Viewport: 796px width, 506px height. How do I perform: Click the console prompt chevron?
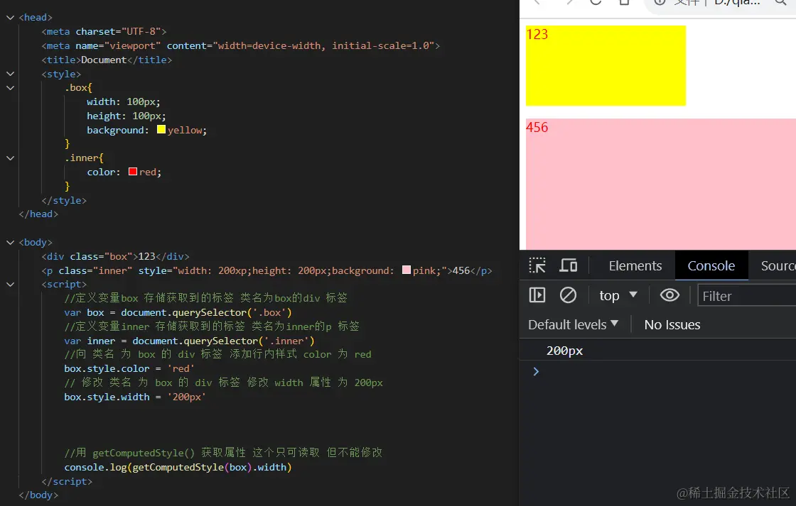[536, 372]
